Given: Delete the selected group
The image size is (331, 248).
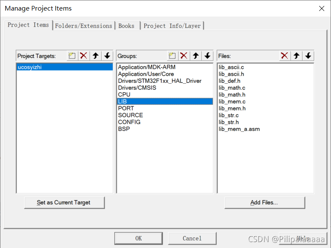Looking at the screenshot, I should tap(184, 56).
